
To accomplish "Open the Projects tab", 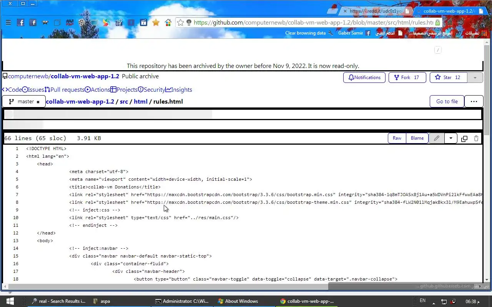I will [124, 89].
